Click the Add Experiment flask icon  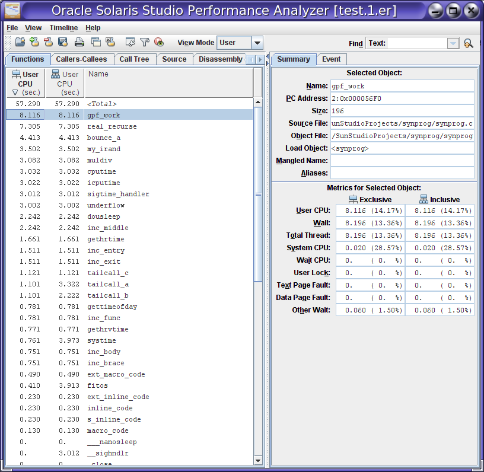click(34, 42)
